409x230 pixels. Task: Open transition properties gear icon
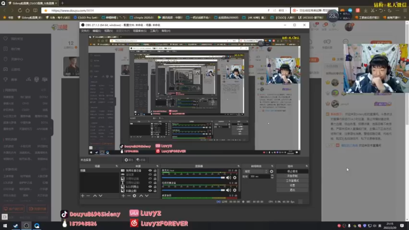[271, 171]
